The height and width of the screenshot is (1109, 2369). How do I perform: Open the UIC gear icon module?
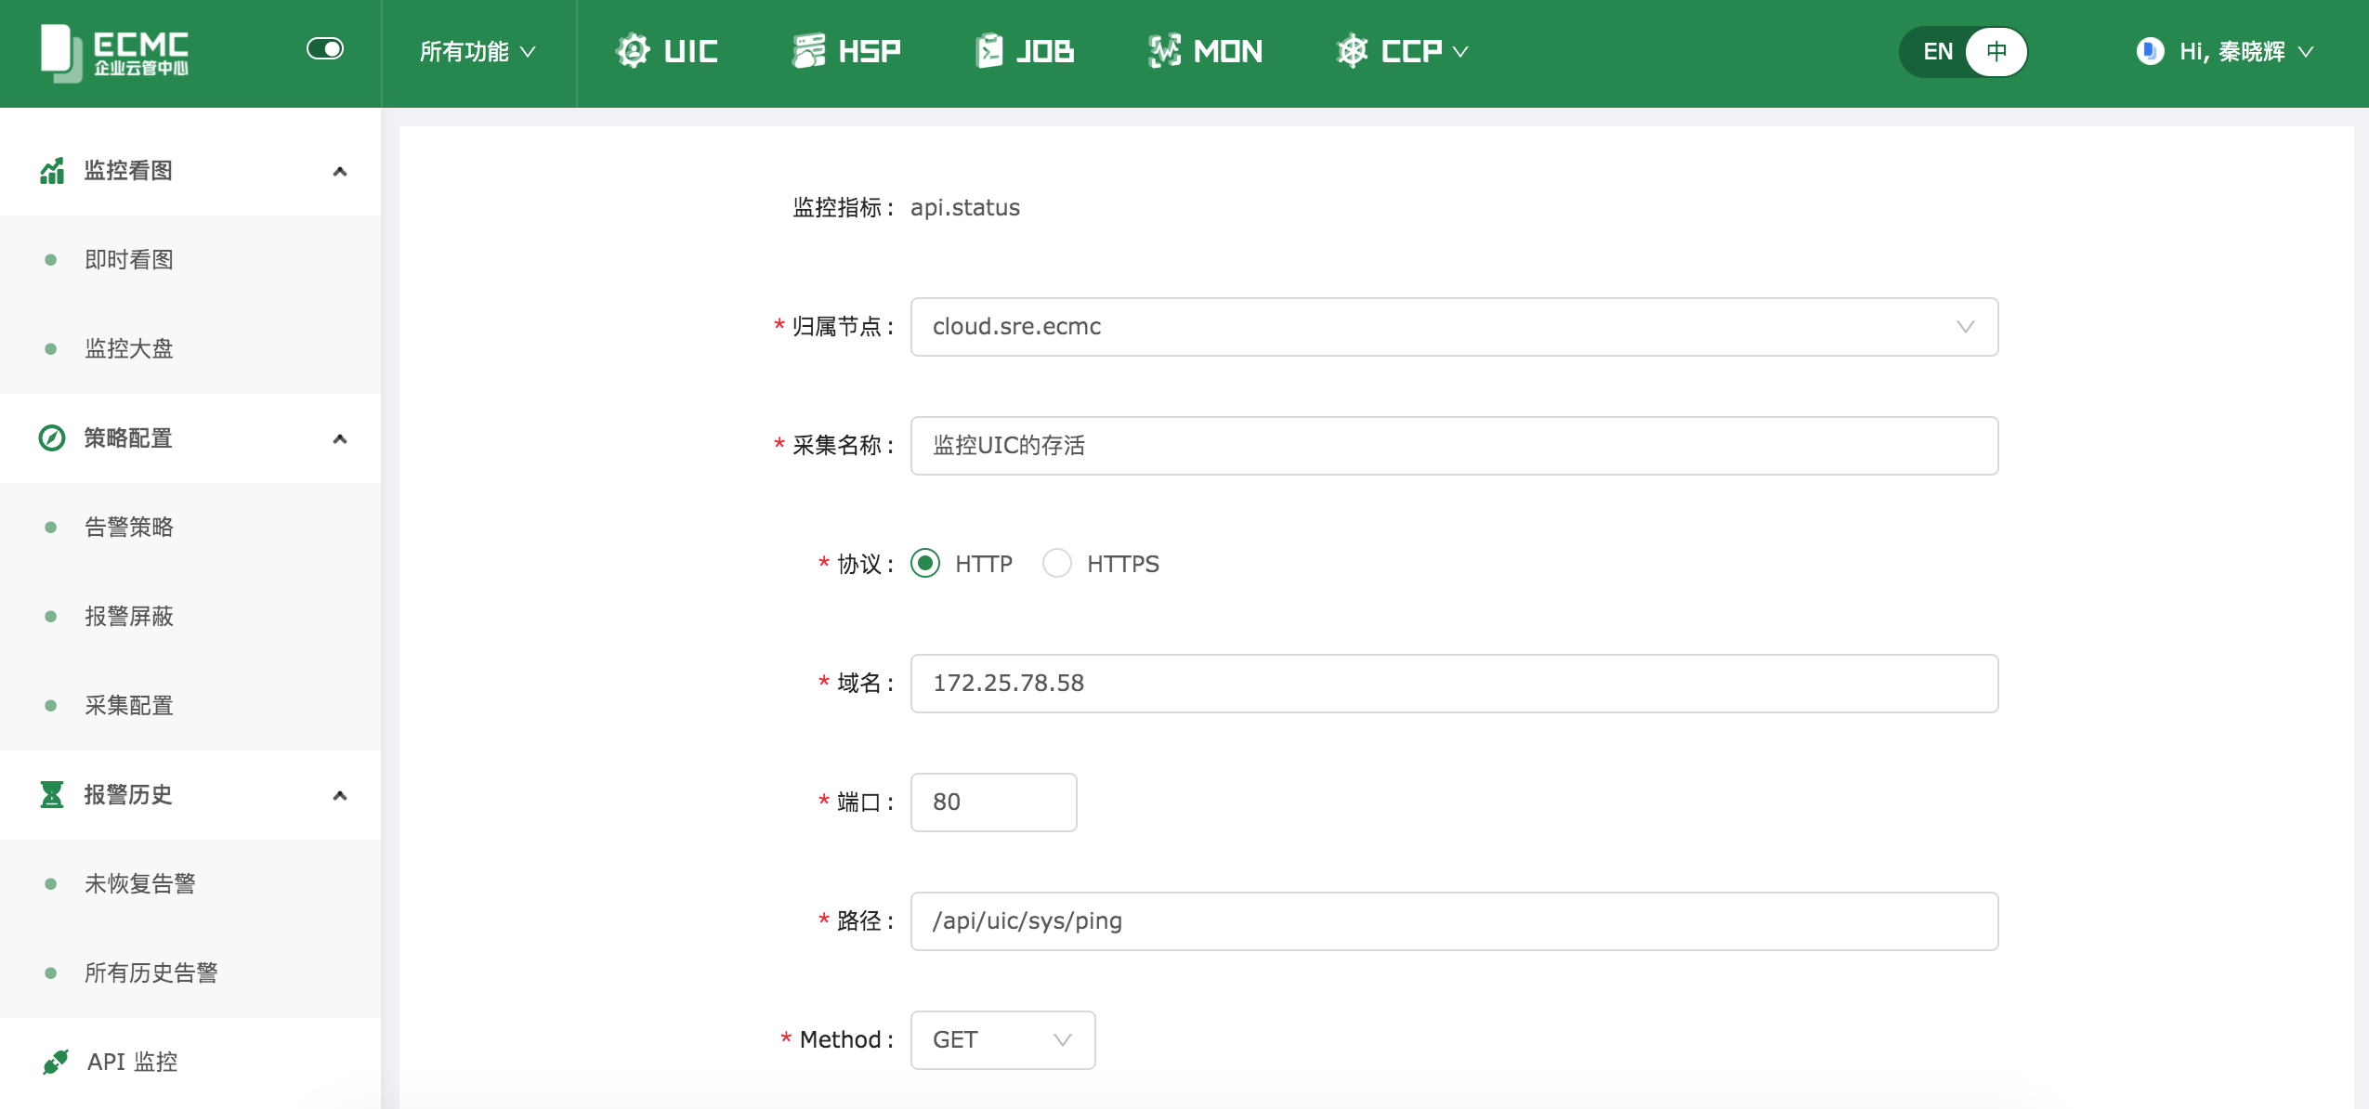tap(634, 51)
